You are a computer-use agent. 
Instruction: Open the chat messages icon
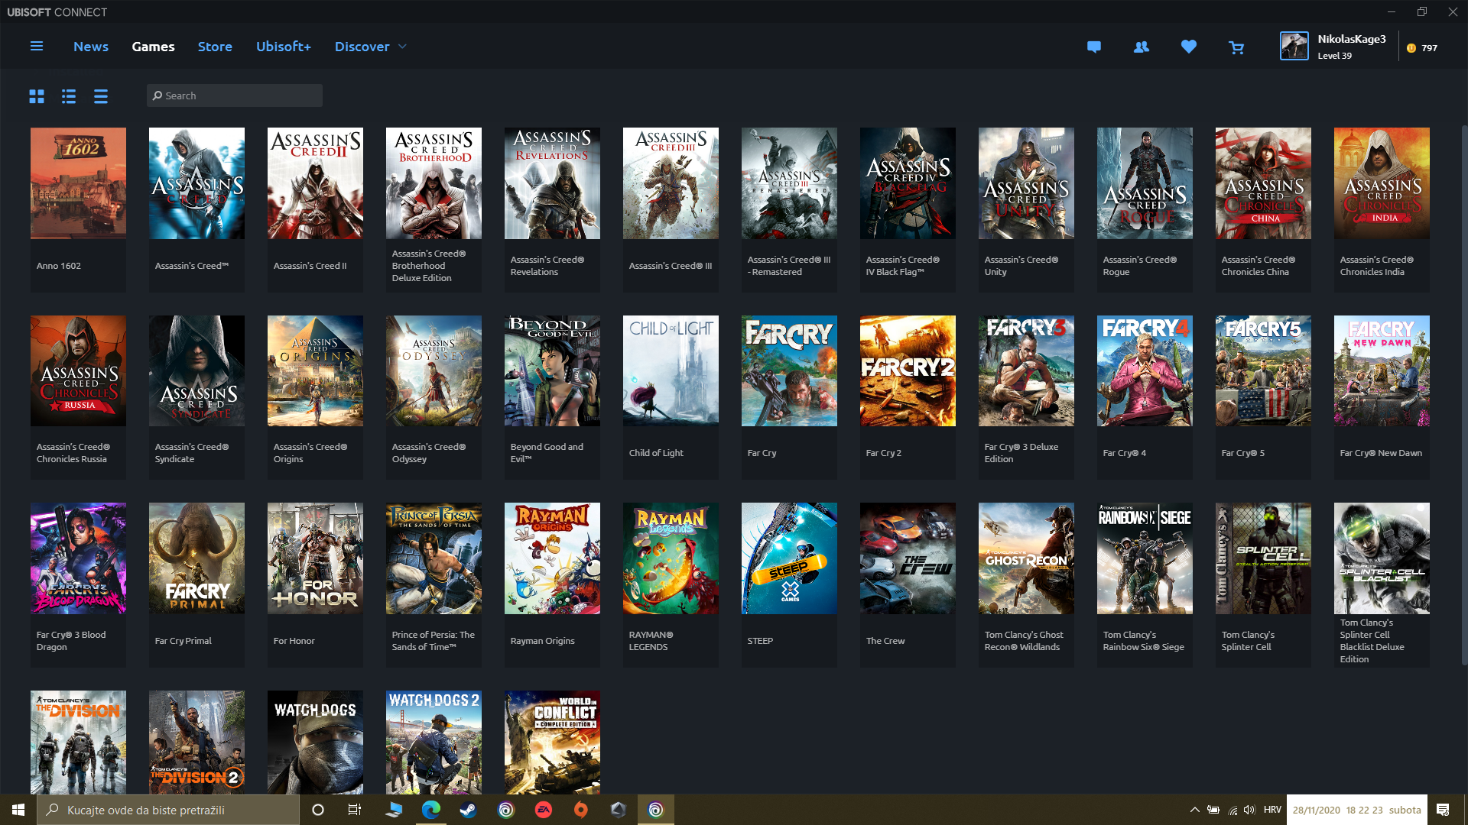pyautogui.click(x=1094, y=47)
